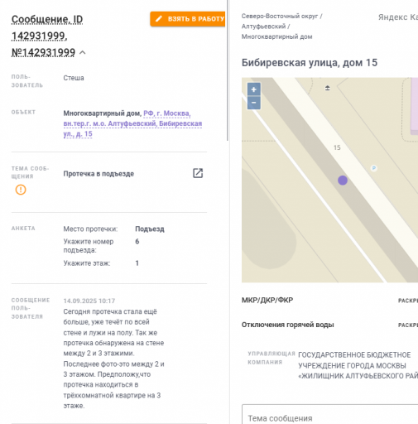Screen dimensions: 418x424
Task: Open the address link 'РФ, г. Москва'
Action: pyautogui.click(x=167, y=113)
